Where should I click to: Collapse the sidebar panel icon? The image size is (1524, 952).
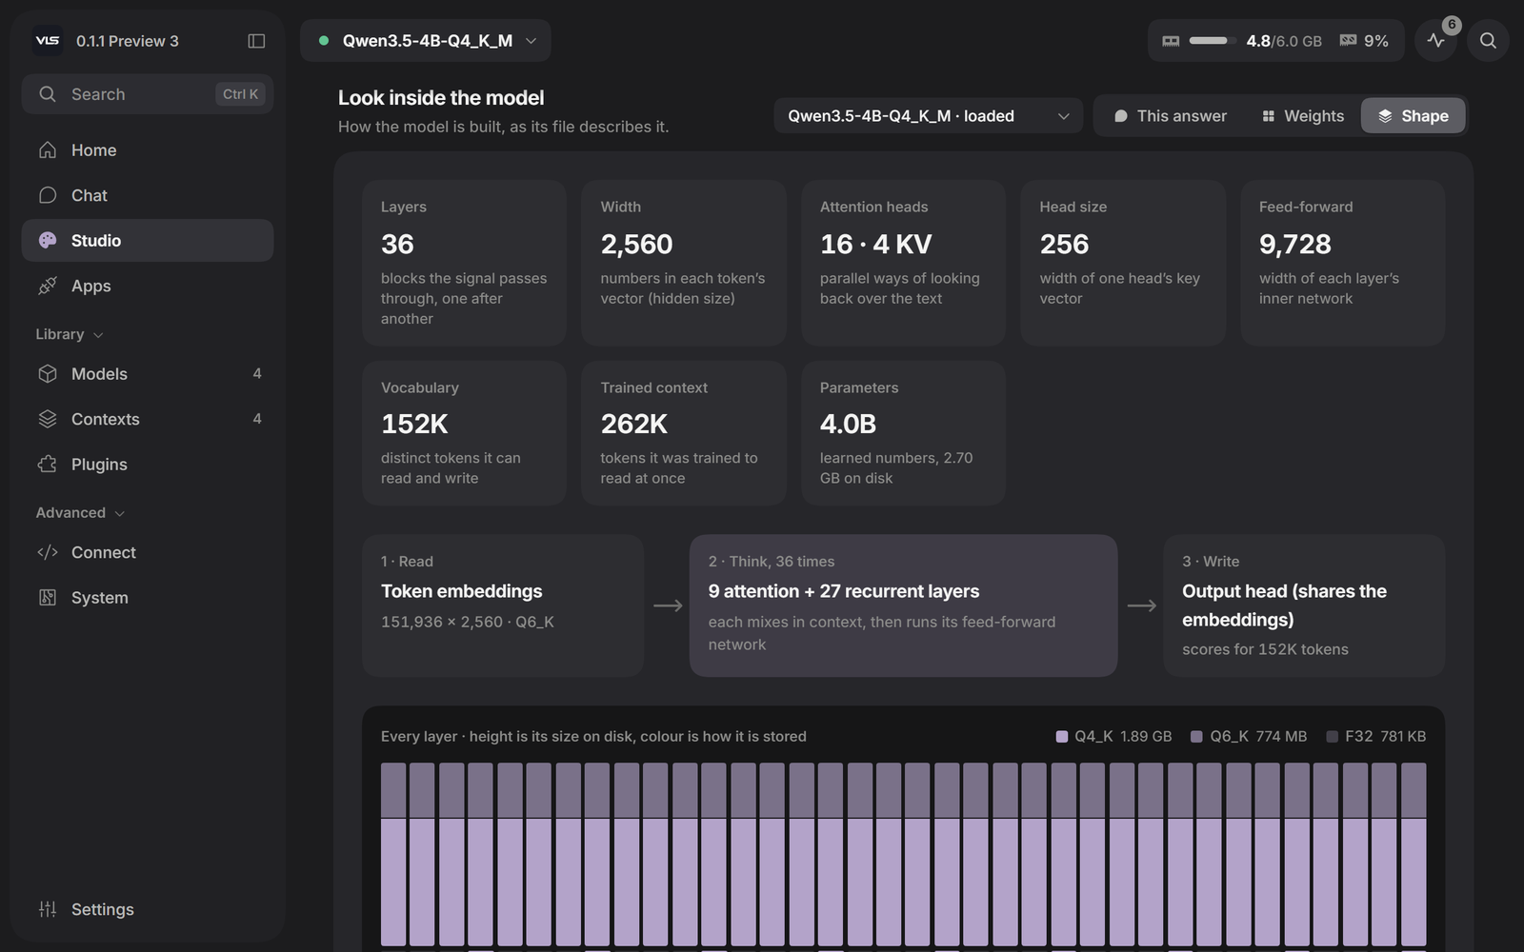tap(256, 41)
